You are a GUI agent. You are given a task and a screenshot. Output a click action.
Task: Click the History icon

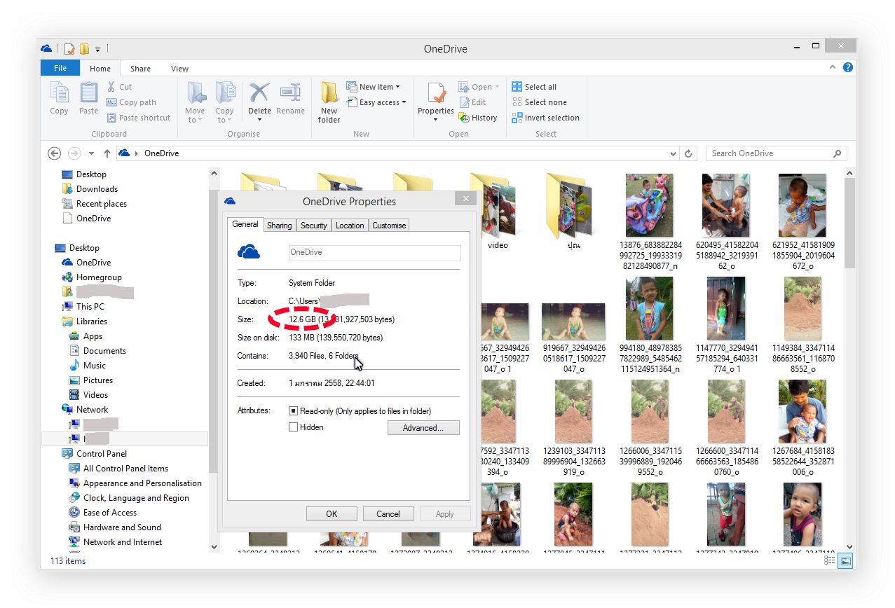464,118
